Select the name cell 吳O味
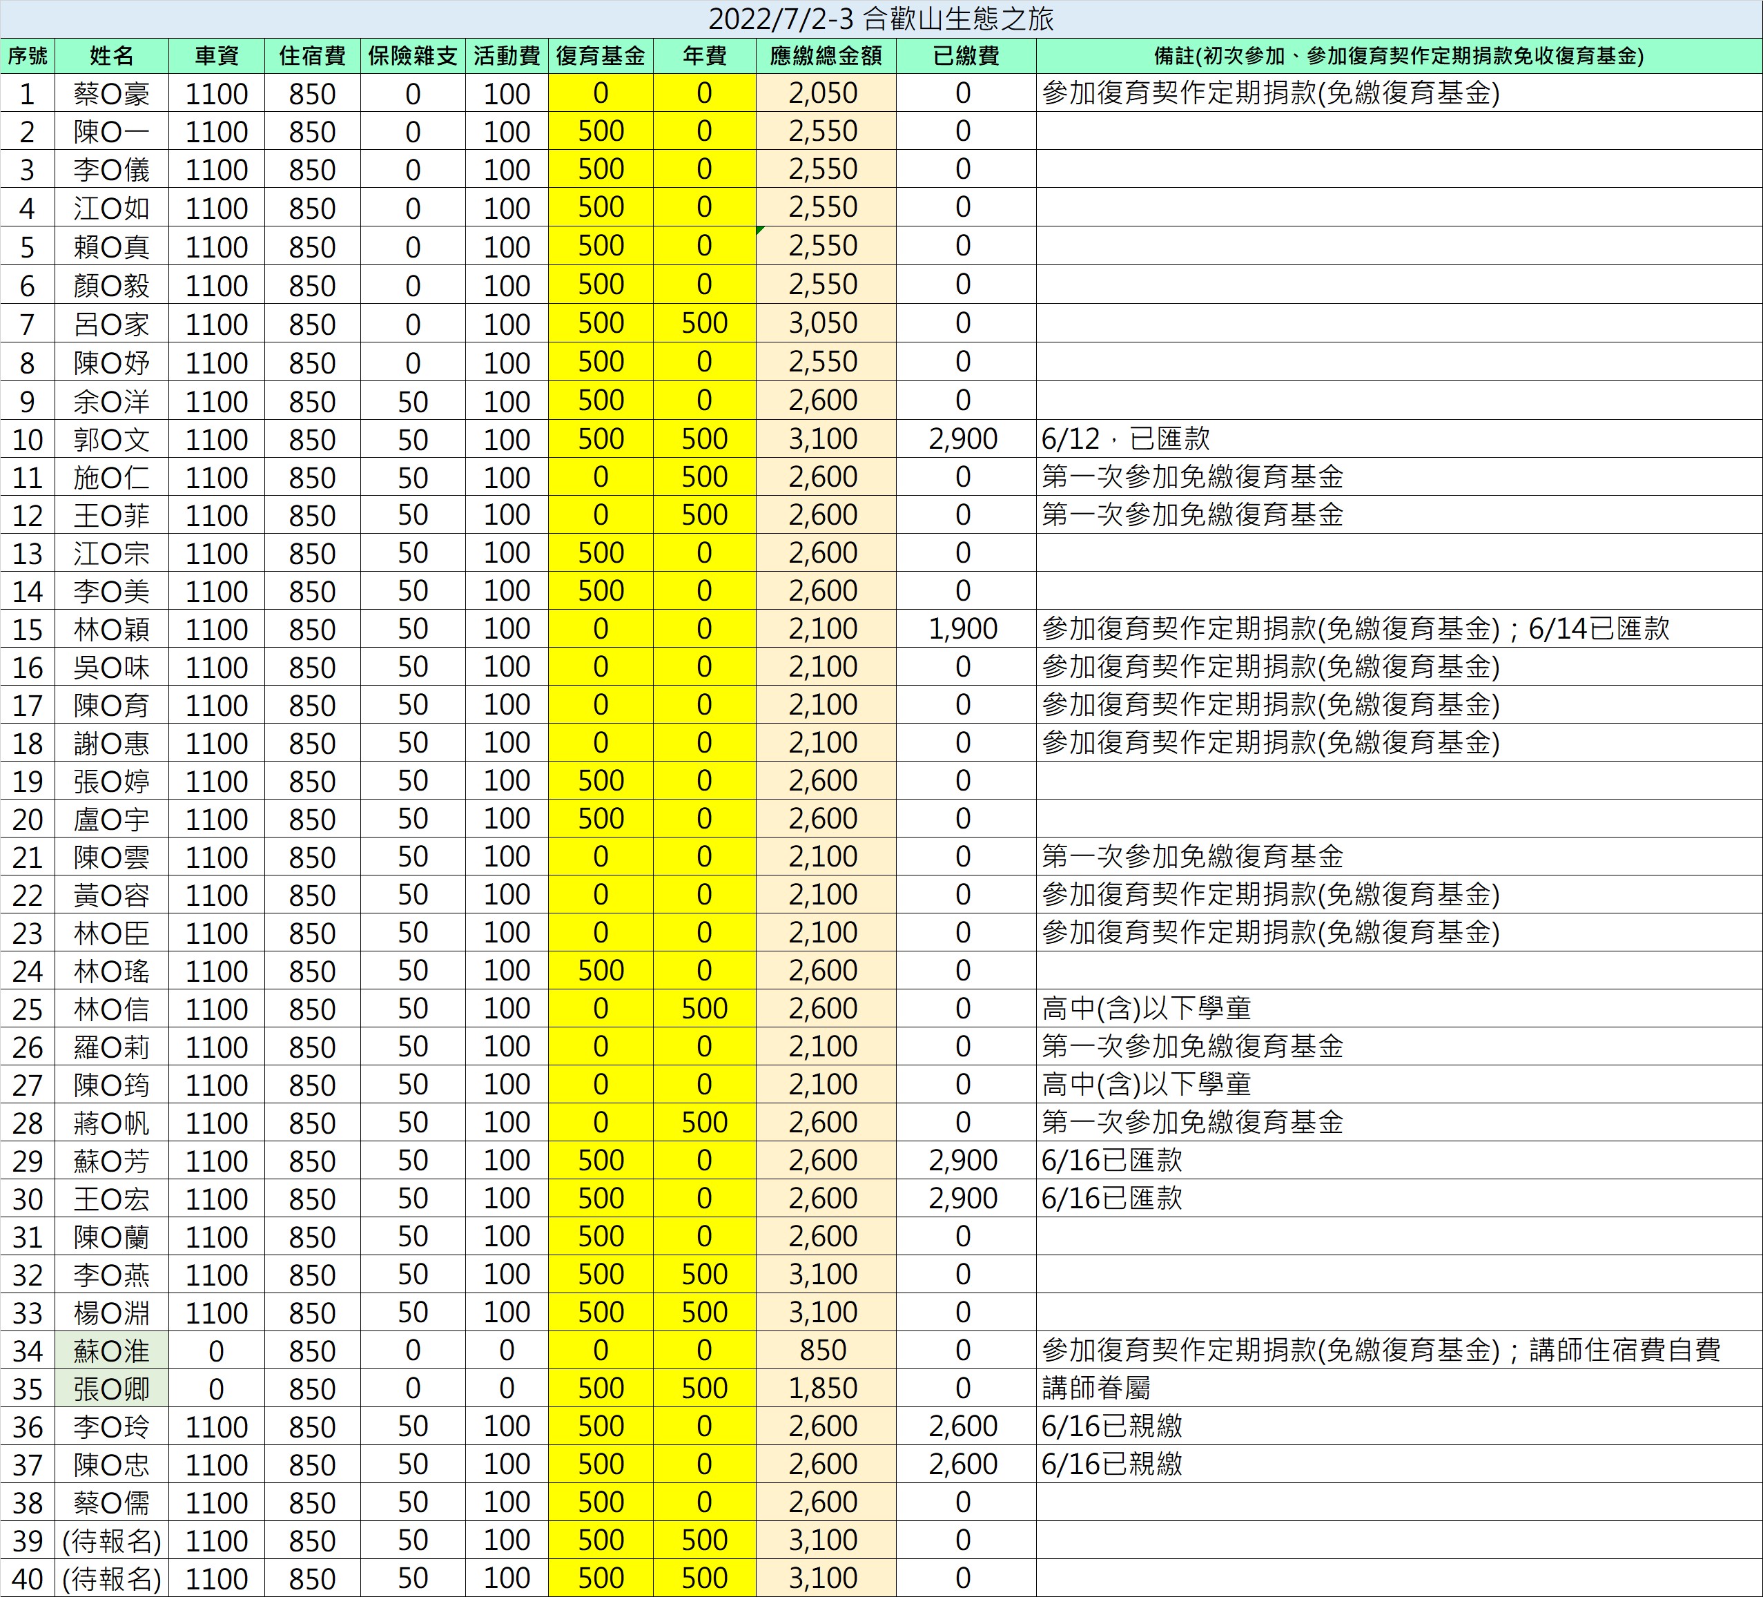Image resolution: width=1763 pixels, height=1597 pixels. click(112, 666)
